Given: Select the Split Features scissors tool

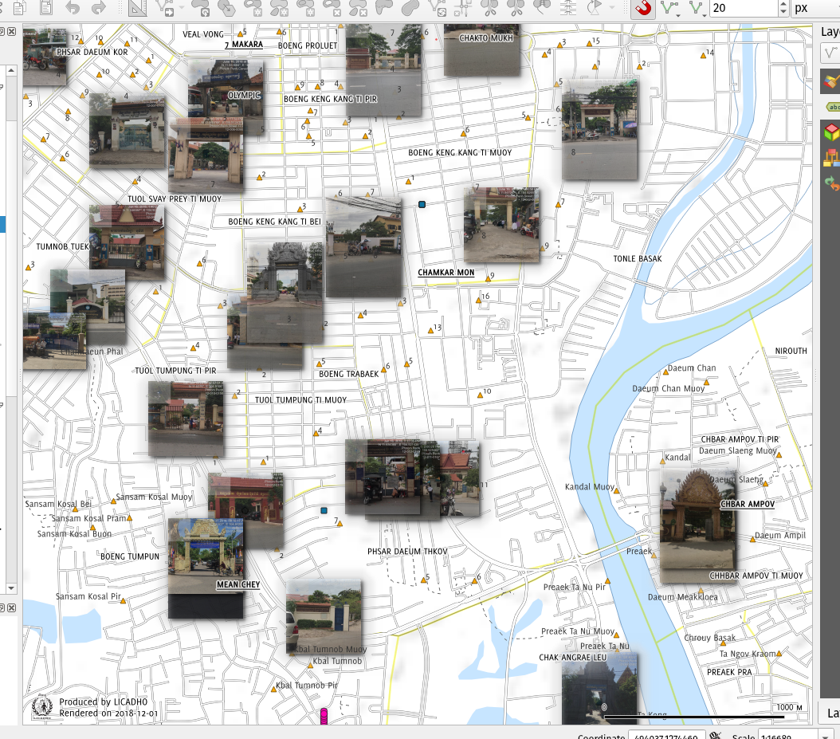Looking at the screenshot, I should (489, 7).
